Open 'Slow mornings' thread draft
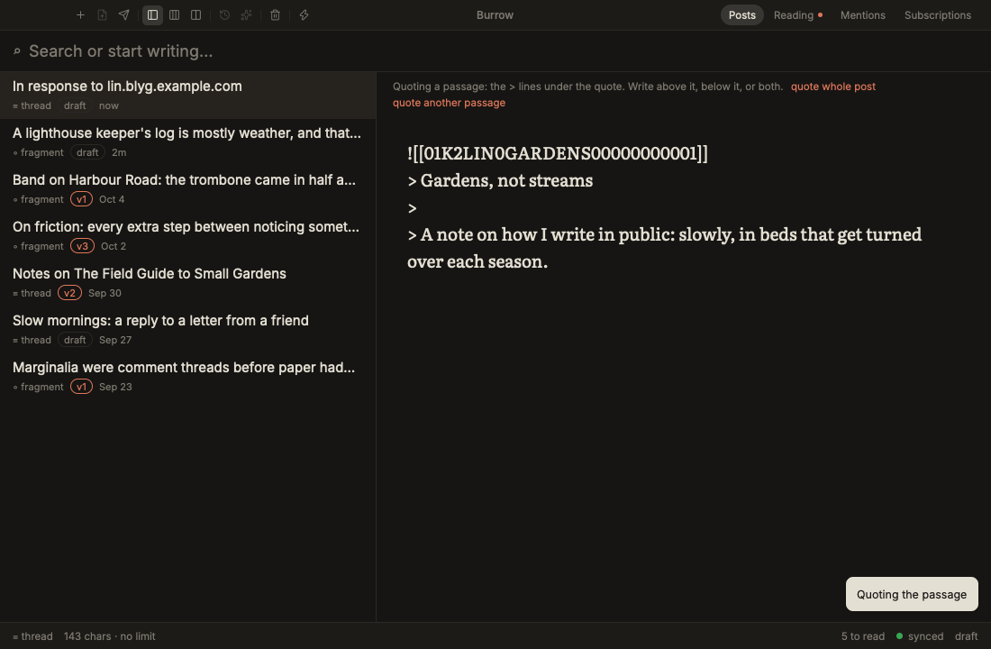This screenshot has width=991, height=649. [x=187, y=329]
